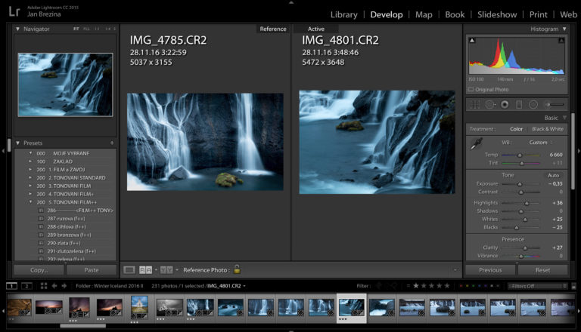This screenshot has height=332, width=581.
Task: Switch to the Slideshow module
Action: (497, 14)
